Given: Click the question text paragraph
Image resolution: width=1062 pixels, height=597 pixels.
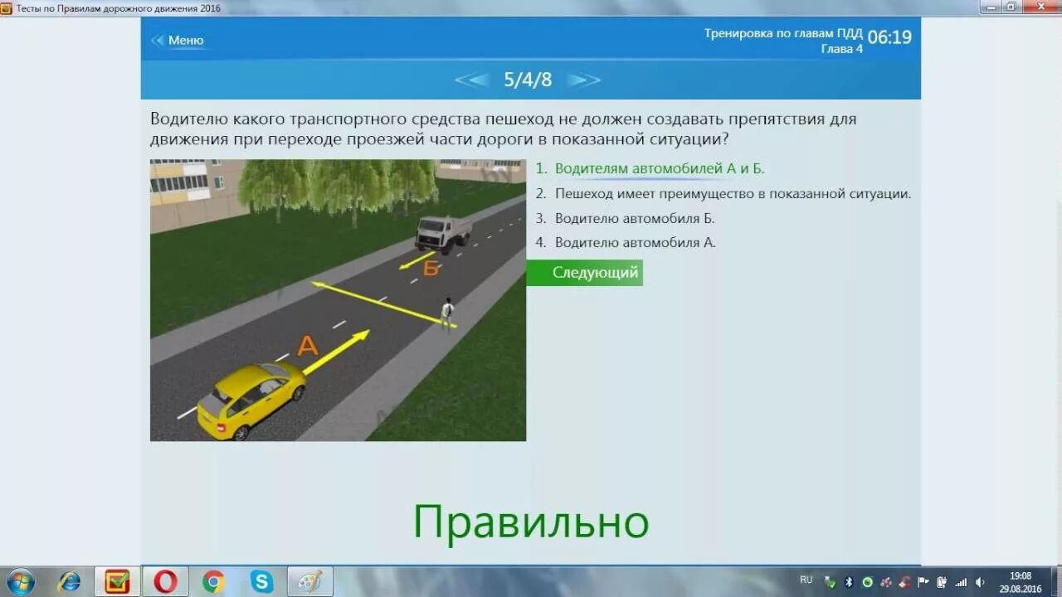Looking at the screenshot, I should click(x=503, y=129).
